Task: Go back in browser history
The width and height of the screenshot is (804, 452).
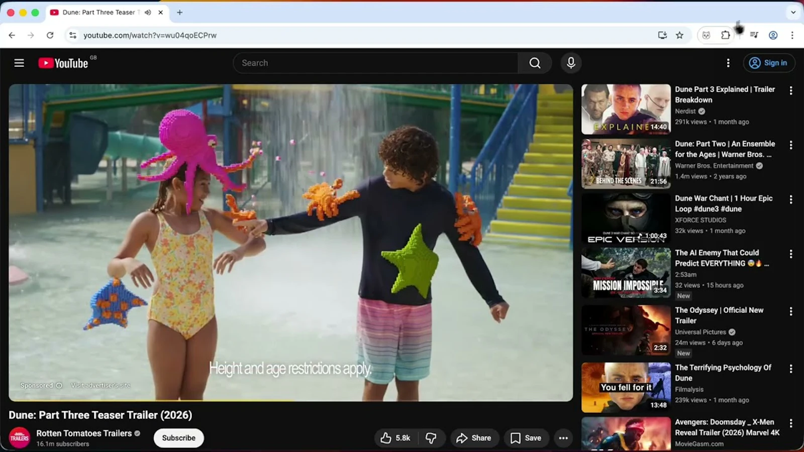Action: [x=12, y=35]
